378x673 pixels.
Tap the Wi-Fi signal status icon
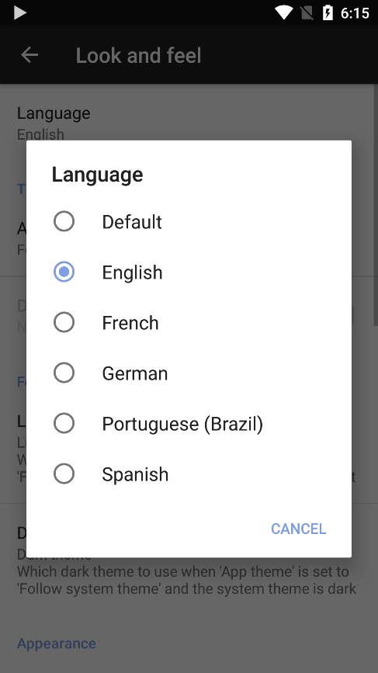tap(283, 13)
